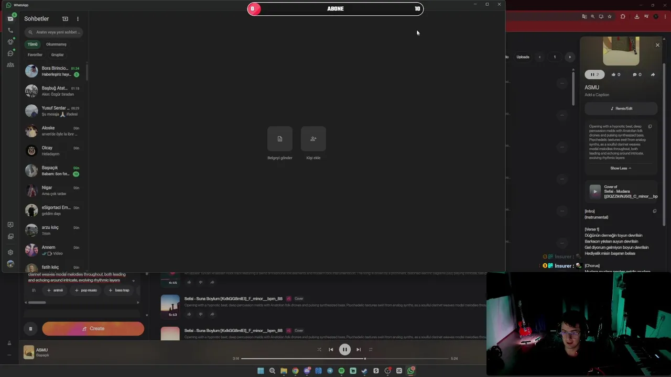Open comments on the ASMU song
This screenshot has height=377, width=671.
[637, 74]
